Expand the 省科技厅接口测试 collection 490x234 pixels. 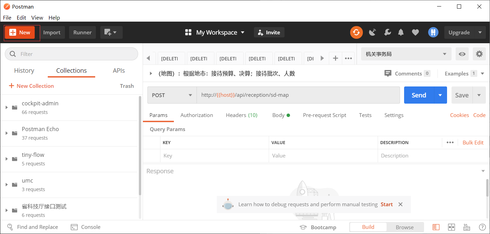coord(7,210)
